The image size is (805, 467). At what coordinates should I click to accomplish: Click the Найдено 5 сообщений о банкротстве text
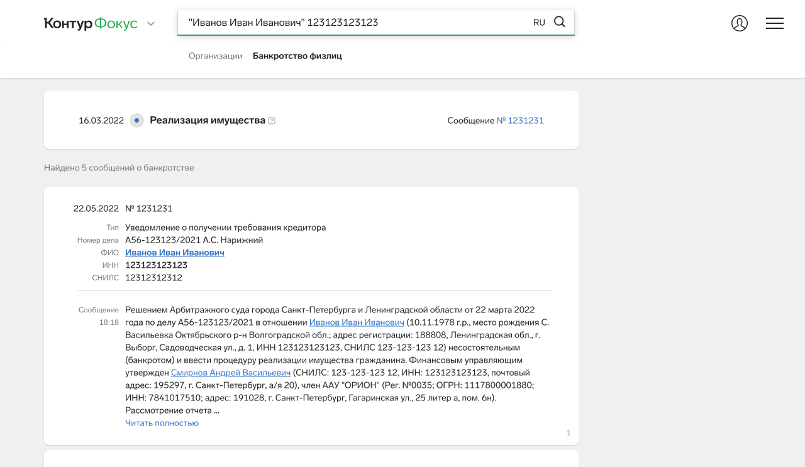[x=119, y=168]
